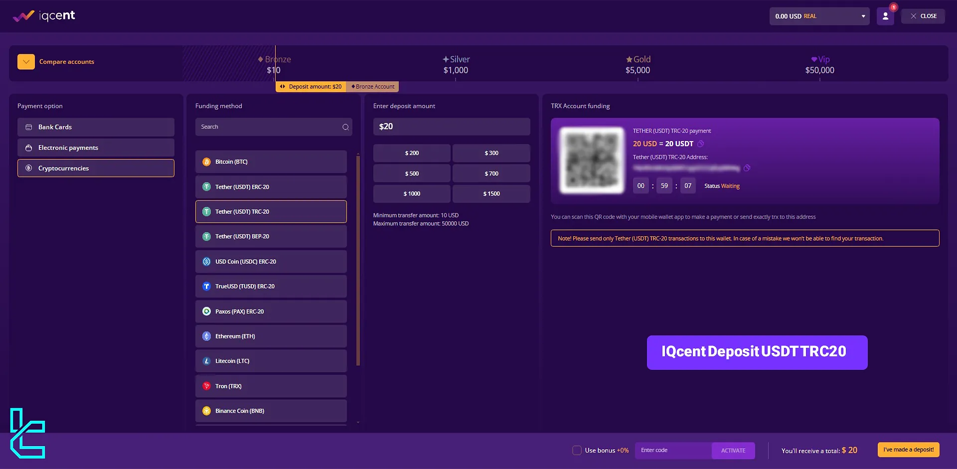Select Tether (USDT) ERC-20 method
The height and width of the screenshot is (469, 957).
(271, 187)
